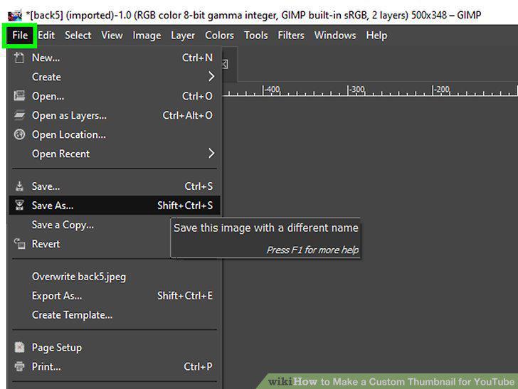
Task: Choose Create Template...
Action: coord(115,315)
